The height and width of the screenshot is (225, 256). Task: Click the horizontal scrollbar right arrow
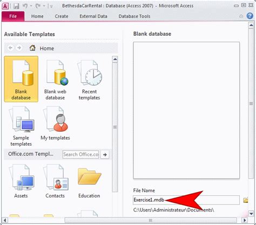pos(245,220)
